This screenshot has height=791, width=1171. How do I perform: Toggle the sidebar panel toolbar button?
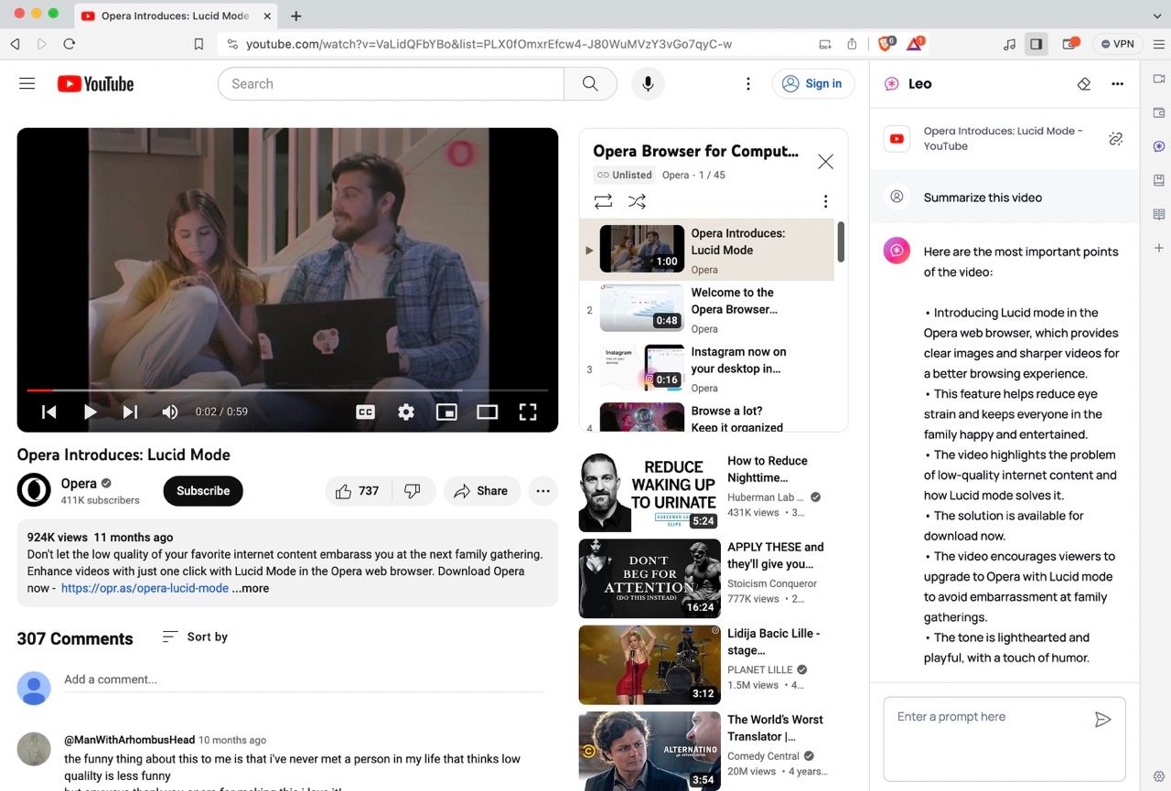(x=1037, y=44)
